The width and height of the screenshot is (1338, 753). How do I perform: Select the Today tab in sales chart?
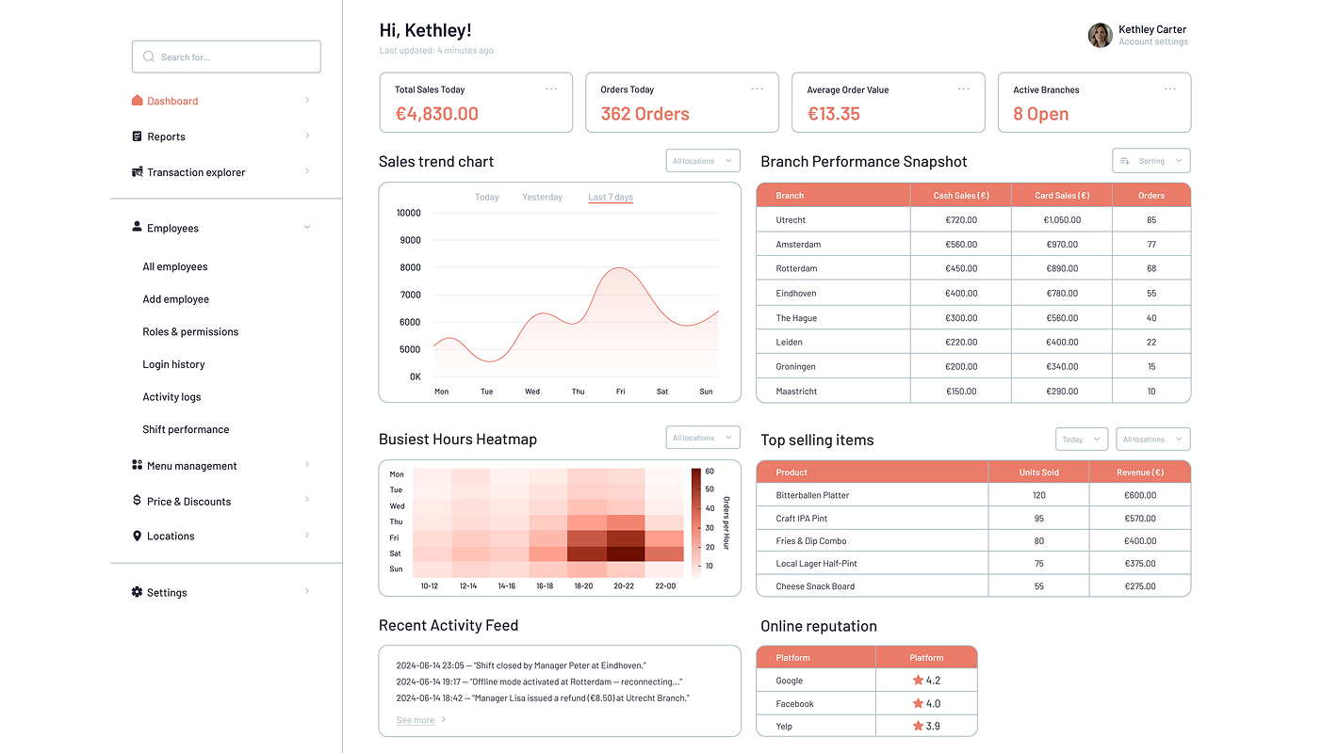(487, 198)
